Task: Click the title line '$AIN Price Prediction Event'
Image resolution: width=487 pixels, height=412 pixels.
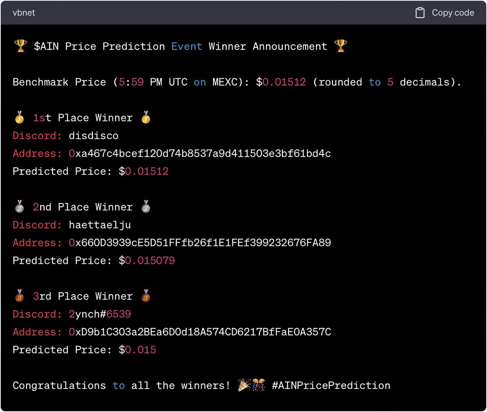Action: (118, 46)
